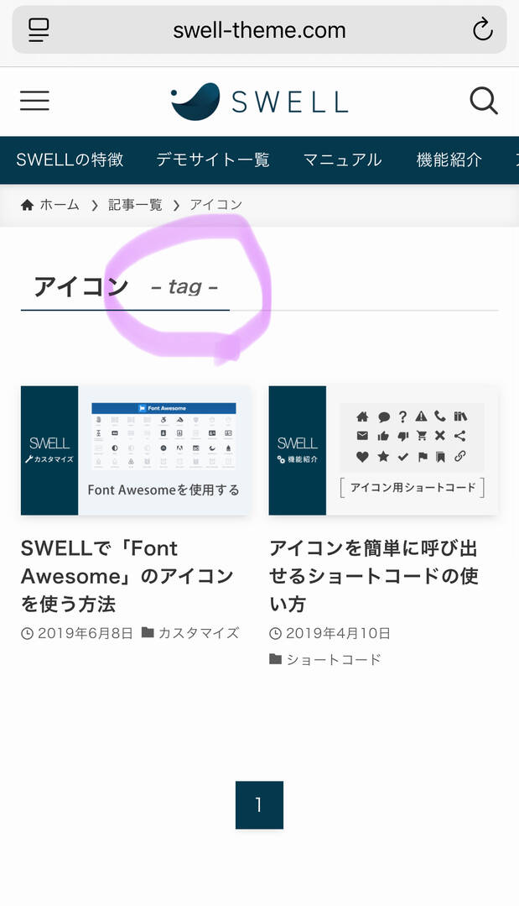The image size is (519, 906).
Task: Tap the search magnifier icon
Action: click(484, 102)
